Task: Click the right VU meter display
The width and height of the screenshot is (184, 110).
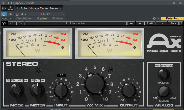Action: click(x=110, y=44)
